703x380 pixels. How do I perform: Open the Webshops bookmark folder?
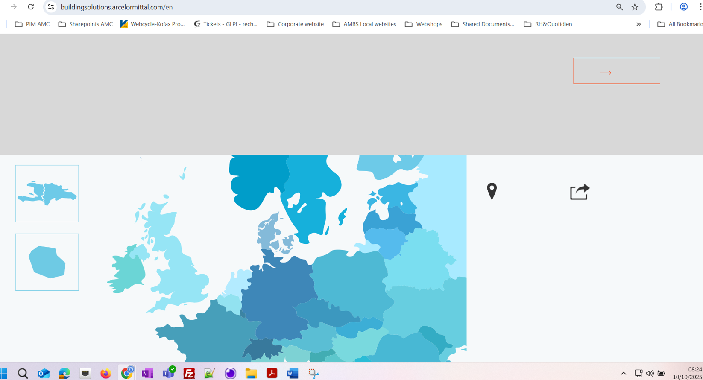[x=424, y=24]
